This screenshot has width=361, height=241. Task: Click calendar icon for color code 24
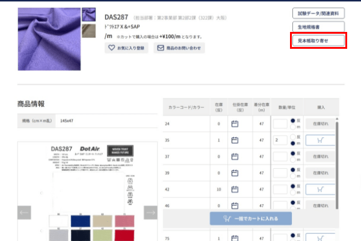[235, 124]
